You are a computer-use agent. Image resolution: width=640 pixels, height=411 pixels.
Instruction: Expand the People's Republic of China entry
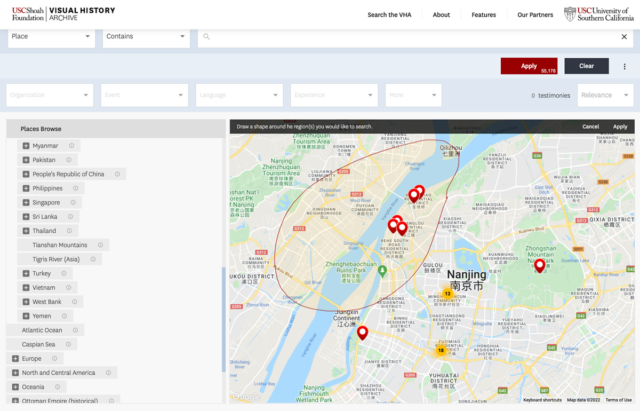click(x=26, y=173)
